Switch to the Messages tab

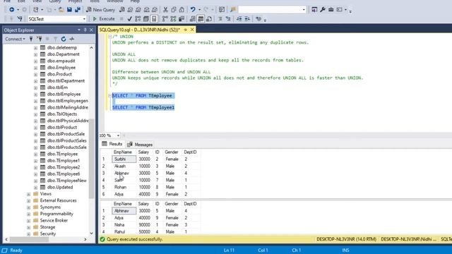(x=140, y=144)
